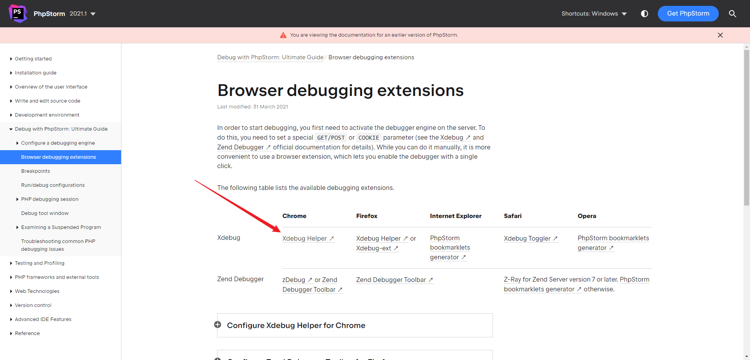Click the Zend Debugger row label
The width and height of the screenshot is (750, 360).
click(x=240, y=279)
